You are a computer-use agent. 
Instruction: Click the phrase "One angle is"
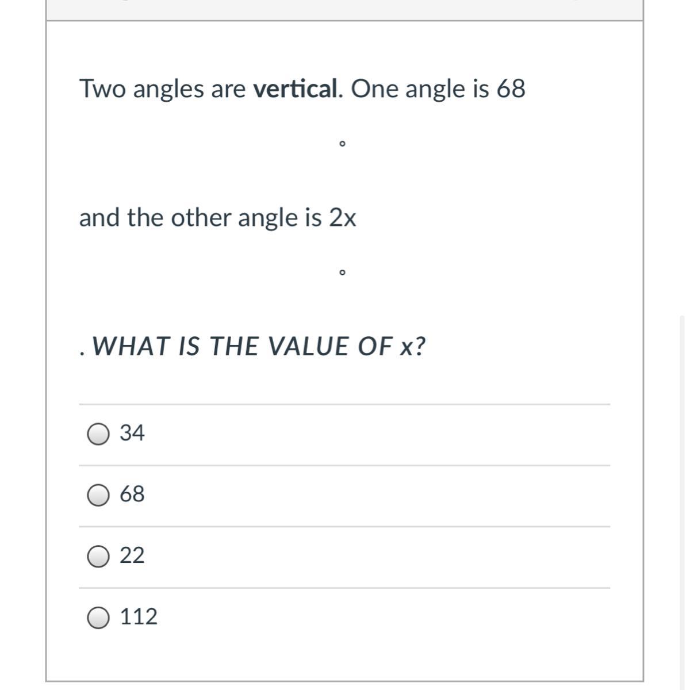[x=420, y=89]
